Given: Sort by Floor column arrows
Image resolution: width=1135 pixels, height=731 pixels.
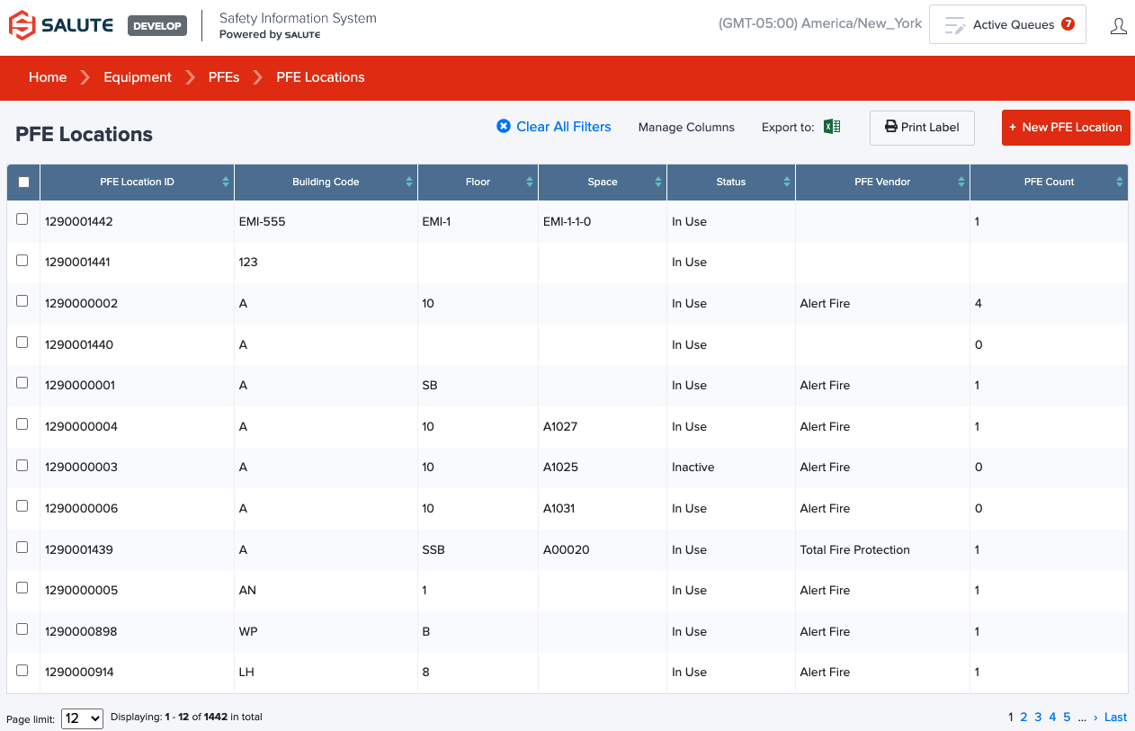Looking at the screenshot, I should point(530,182).
